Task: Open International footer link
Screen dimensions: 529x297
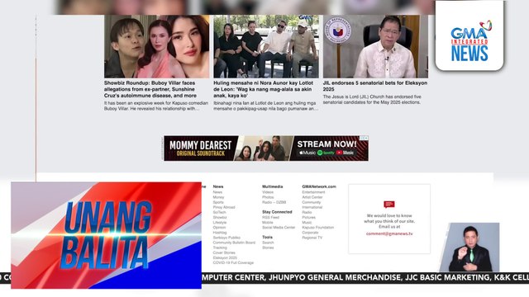Action: (312, 207)
